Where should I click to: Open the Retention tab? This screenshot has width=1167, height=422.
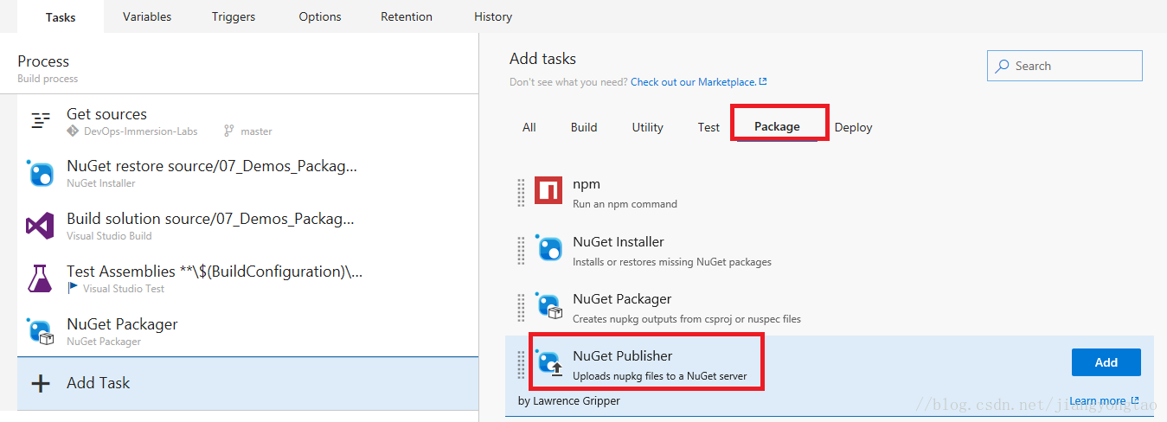click(407, 16)
